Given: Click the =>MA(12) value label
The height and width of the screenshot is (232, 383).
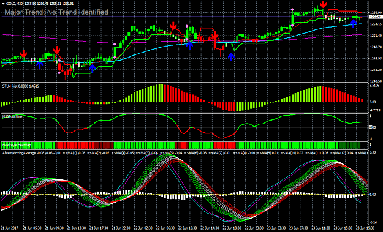Looking at the screenshot, I should [x=342, y=153].
